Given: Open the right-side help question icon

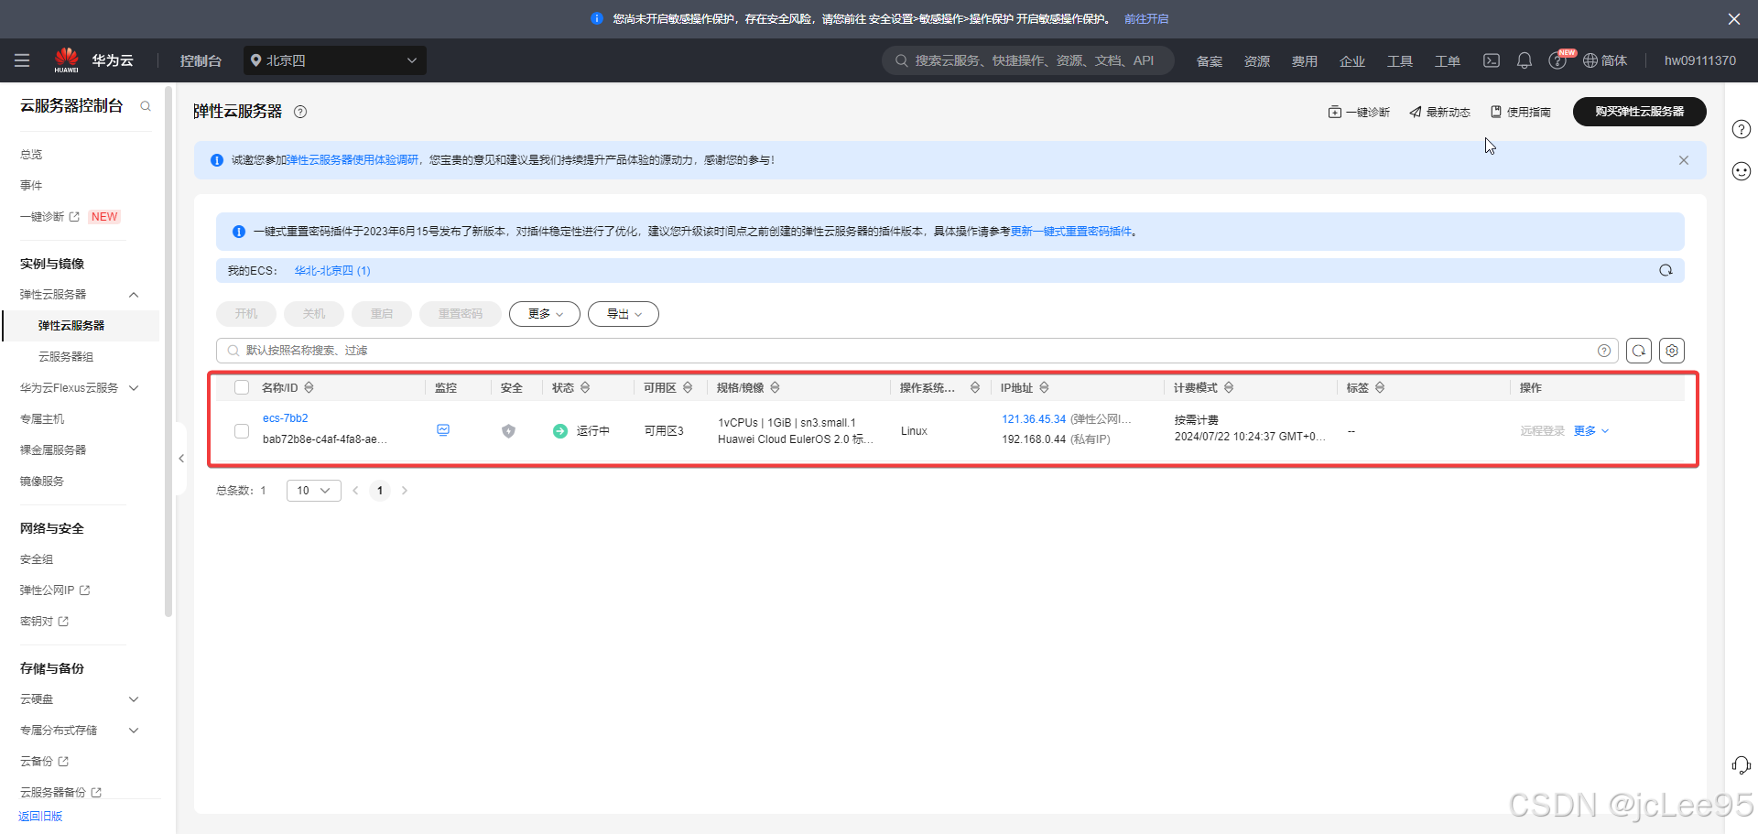Looking at the screenshot, I should point(1742,129).
